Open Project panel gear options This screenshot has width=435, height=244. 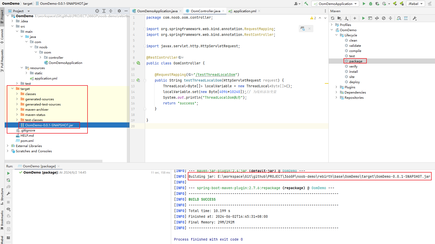pyautogui.click(x=119, y=11)
